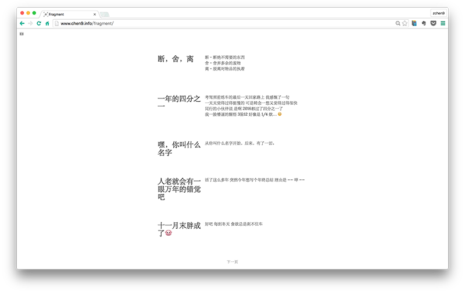Open the browser home page icon

tap(47, 23)
